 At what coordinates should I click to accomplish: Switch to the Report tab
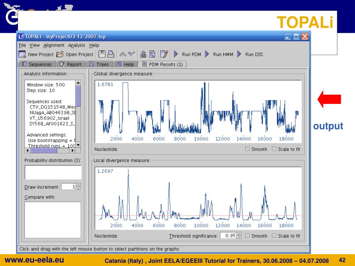click(x=71, y=64)
